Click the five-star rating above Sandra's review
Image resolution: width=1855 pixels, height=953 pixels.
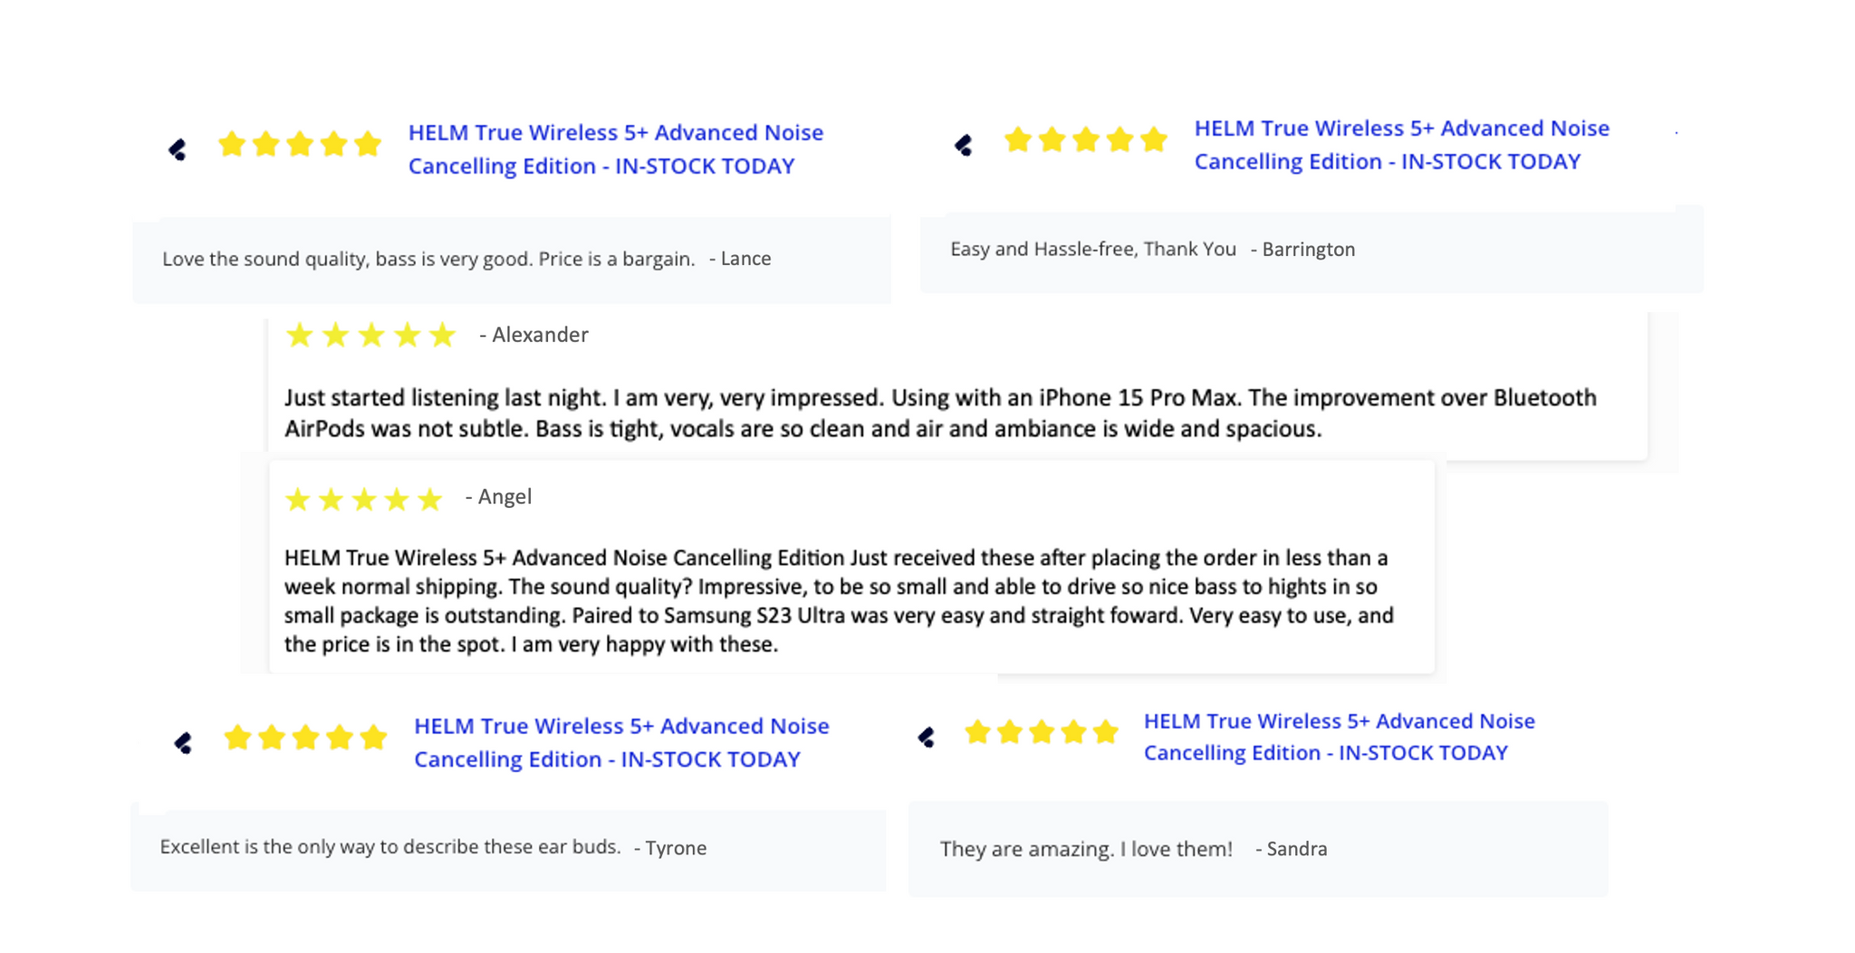tap(1041, 732)
